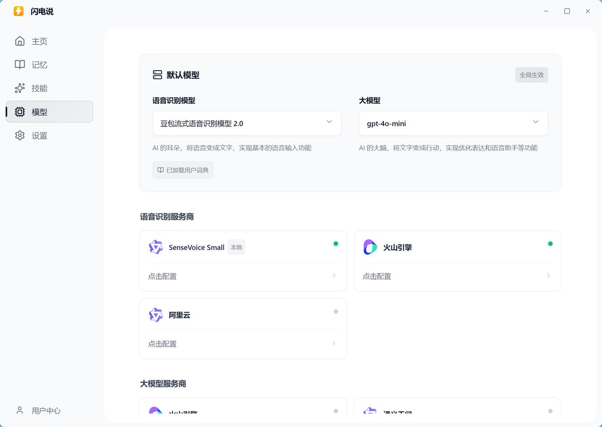Click the AI 的大脑 description text
This screenshot has height=427, width=602.
click(x=448, y=148)
